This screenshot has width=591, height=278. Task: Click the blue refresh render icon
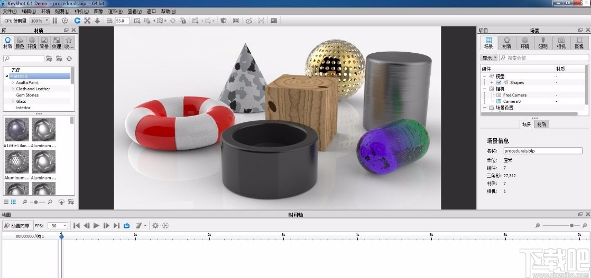pyautogui.click(x=77, y=21)
